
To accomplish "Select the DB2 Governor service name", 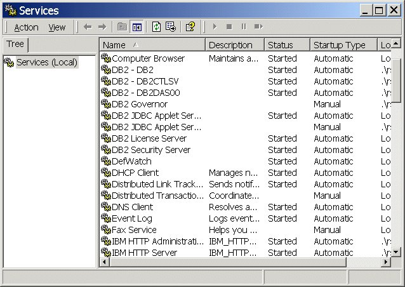I will click(140, 104).
